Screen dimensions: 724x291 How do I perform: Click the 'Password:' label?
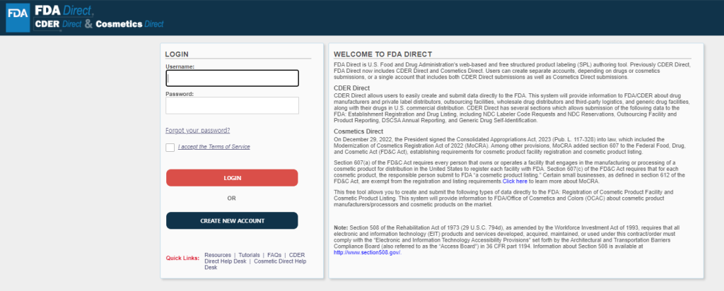point(180,94)
